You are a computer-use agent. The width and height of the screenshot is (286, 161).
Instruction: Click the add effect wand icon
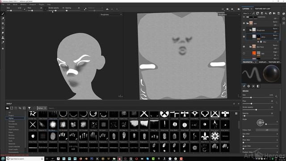pos(253,13)
